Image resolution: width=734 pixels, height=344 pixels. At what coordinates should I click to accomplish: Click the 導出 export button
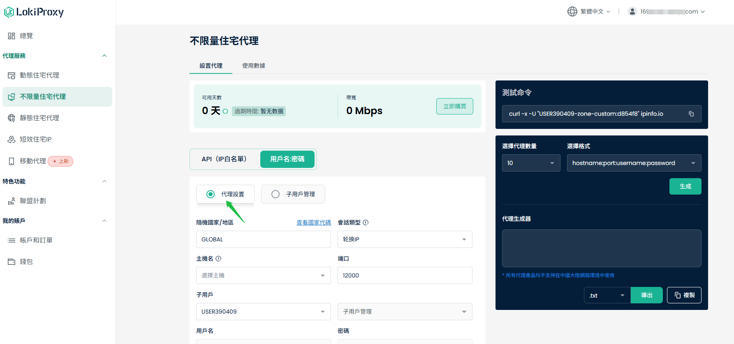[647, 295]
